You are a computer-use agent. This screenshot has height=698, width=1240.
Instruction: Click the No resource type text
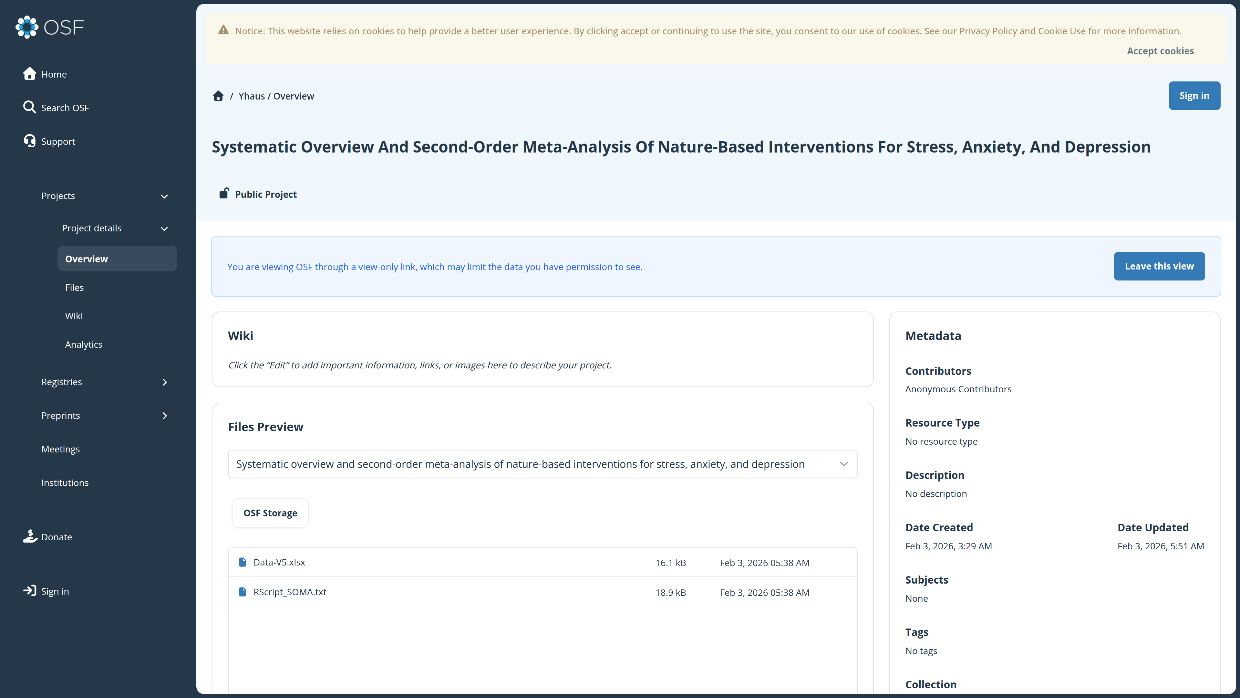pos(942,441)
